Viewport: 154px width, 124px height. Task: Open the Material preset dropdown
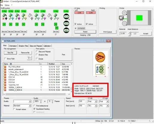pos(22,106)
